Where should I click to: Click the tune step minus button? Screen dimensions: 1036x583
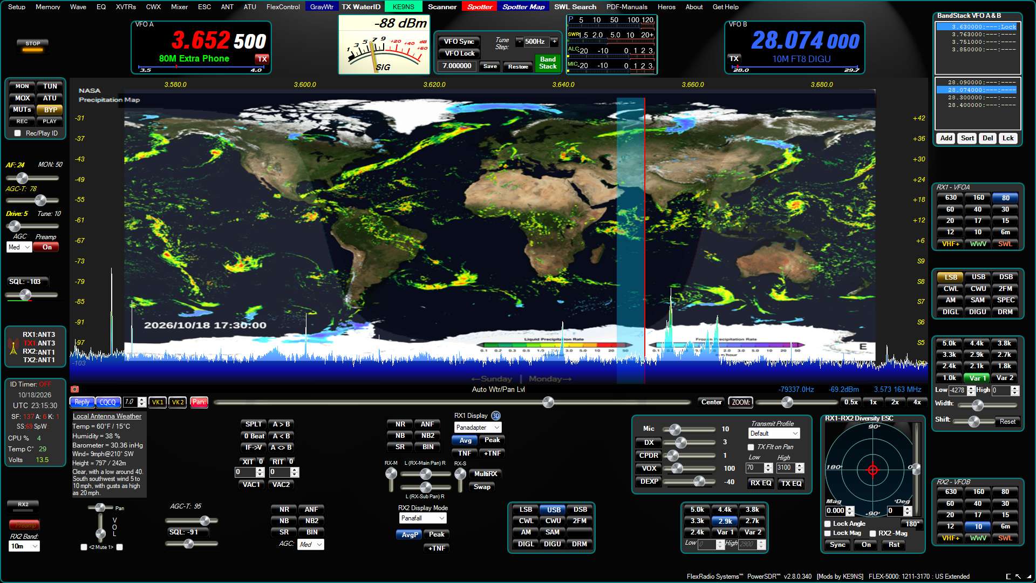[519, 42]
